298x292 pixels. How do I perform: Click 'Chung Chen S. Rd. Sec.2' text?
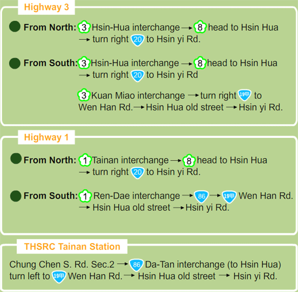click(62, 265)
